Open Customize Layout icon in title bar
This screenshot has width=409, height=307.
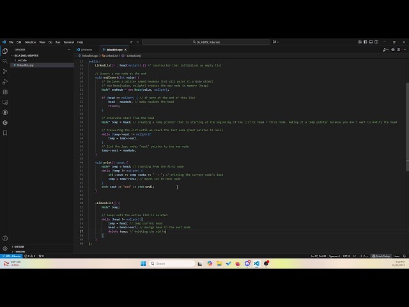pyautogui.click(x=360, y=42)
